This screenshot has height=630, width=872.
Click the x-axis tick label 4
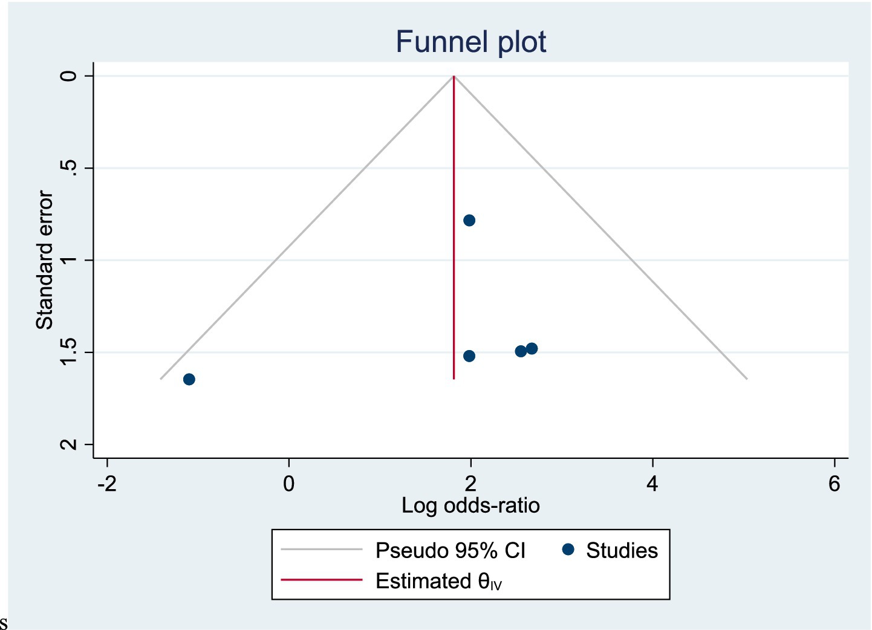[x=652, y=484]
